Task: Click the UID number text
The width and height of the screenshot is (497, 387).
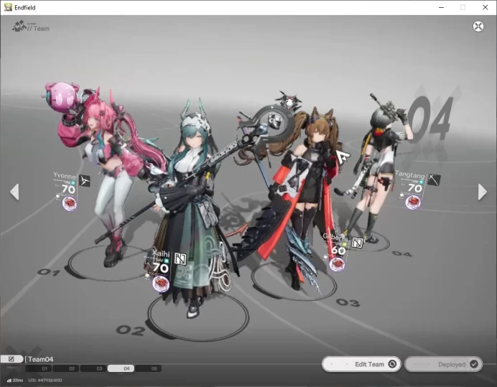Action: 45,380
